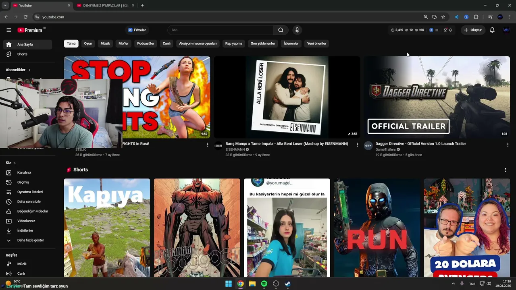
Task: Open the trophy icon in the header stats bar
Action: (445, 30)
